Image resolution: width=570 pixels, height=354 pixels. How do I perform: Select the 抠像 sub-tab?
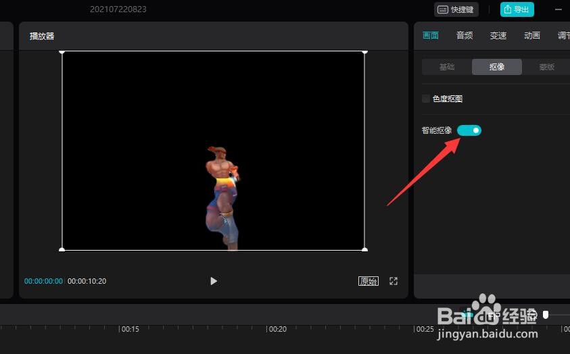[497, 67]
